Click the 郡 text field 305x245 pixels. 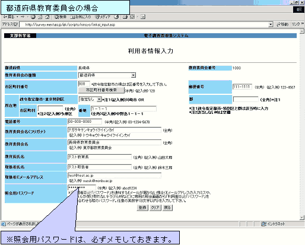(246, 99)
